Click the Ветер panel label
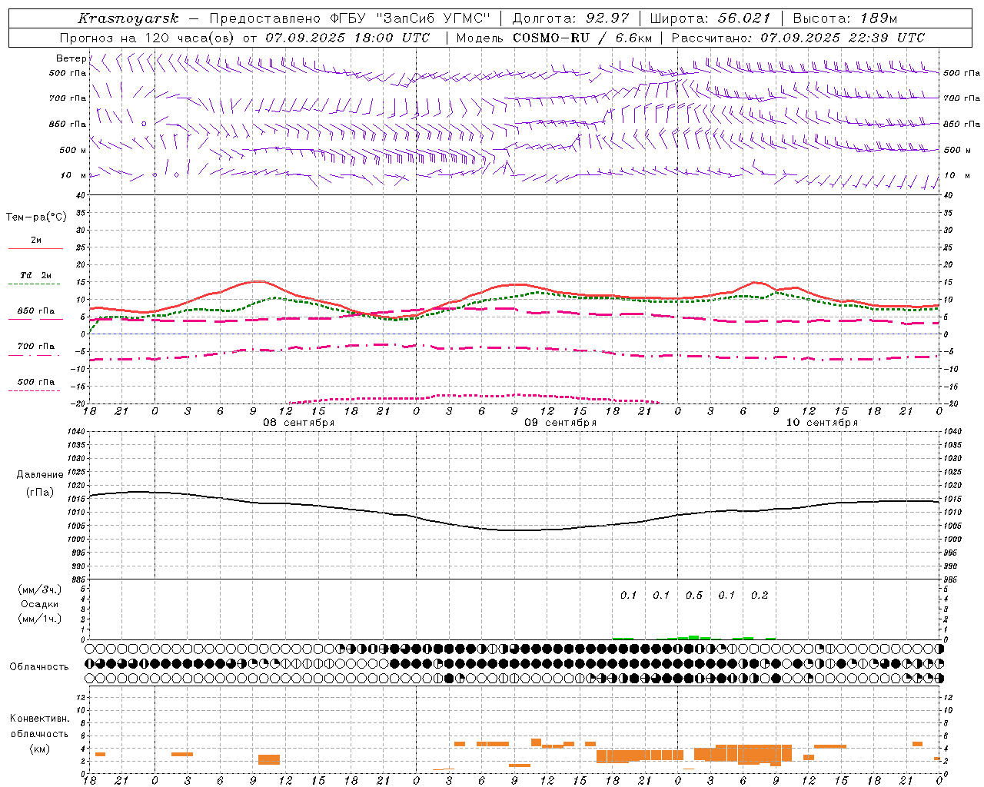Screen dimensions: 984x787 (x=71, y=58)
